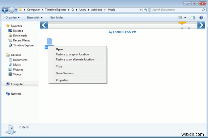208x138 pixels.
Task: Click the Forward navigation arrow button
Action: [12, 10]
